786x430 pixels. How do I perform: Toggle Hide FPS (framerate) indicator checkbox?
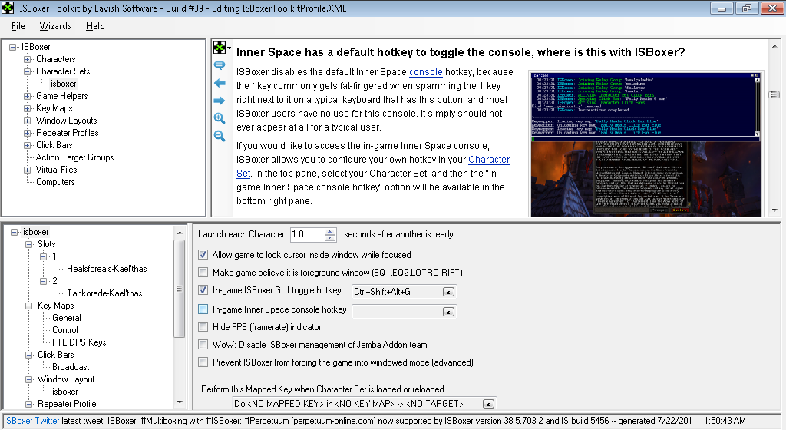pyautogui.click(x=203, y=327)
